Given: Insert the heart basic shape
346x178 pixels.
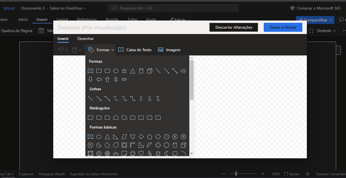Looking at the screenshot, I should pos(141,154).
